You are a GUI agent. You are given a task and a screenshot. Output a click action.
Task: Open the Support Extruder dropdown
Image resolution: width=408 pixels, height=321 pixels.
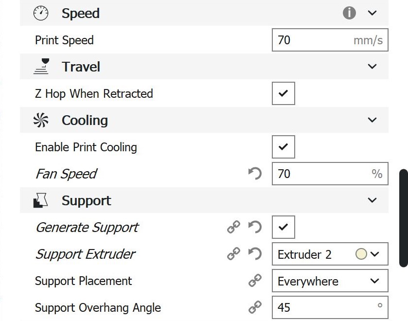[x=330, y=254]
